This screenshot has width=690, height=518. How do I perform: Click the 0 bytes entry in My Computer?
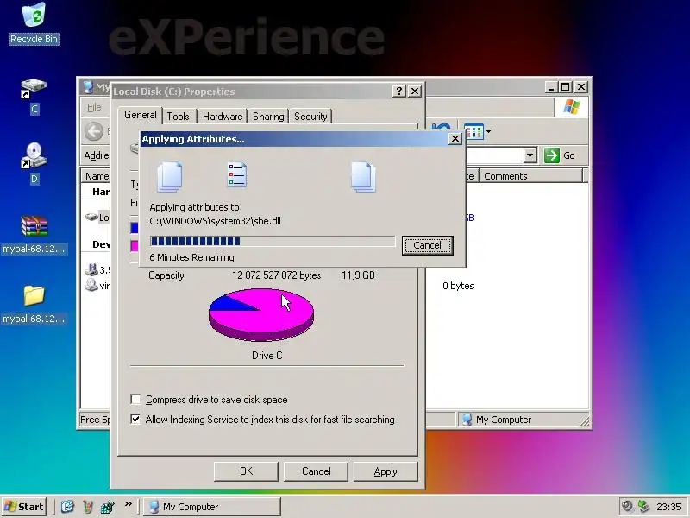click(458, 286)
